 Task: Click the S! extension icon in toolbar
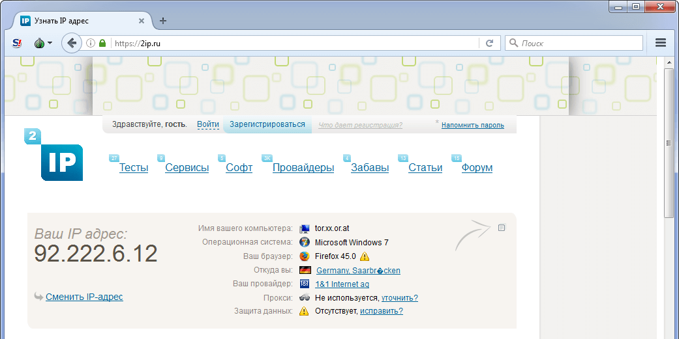[17, 43]
